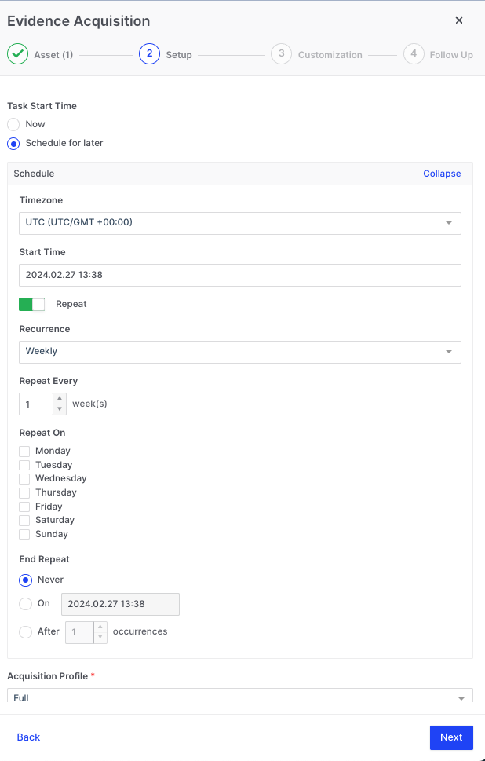Click the Next button

click(x=451, y=737)
